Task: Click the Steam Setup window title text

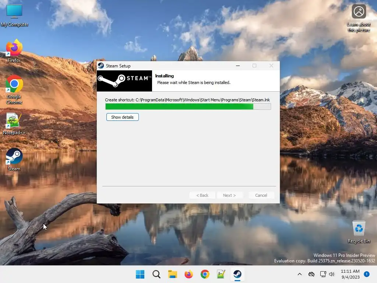Action: [x=118, y=66]
